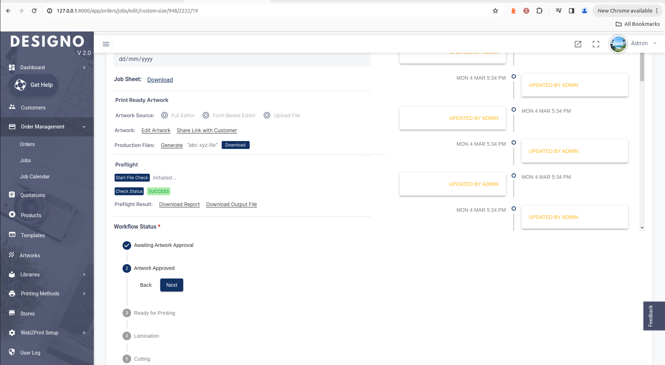Image resolution: width=665 pixels, height=365 pixels.
Task: Click the timeline vertical scrollbar thumb
Action: point(642,67)
